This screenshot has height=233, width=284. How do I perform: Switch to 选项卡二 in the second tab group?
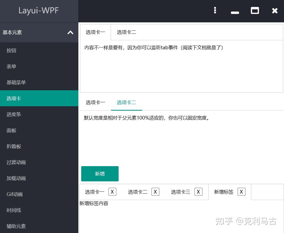(126, 102)
